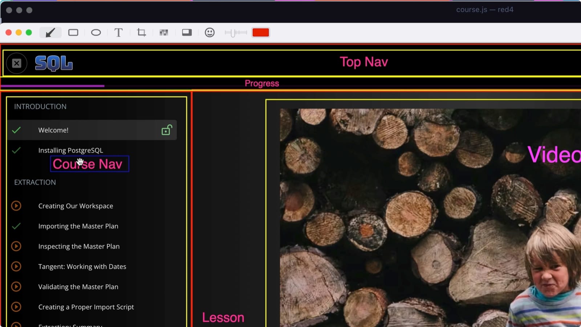Play the Creating Our Workspace lesson

coord(16,206)
